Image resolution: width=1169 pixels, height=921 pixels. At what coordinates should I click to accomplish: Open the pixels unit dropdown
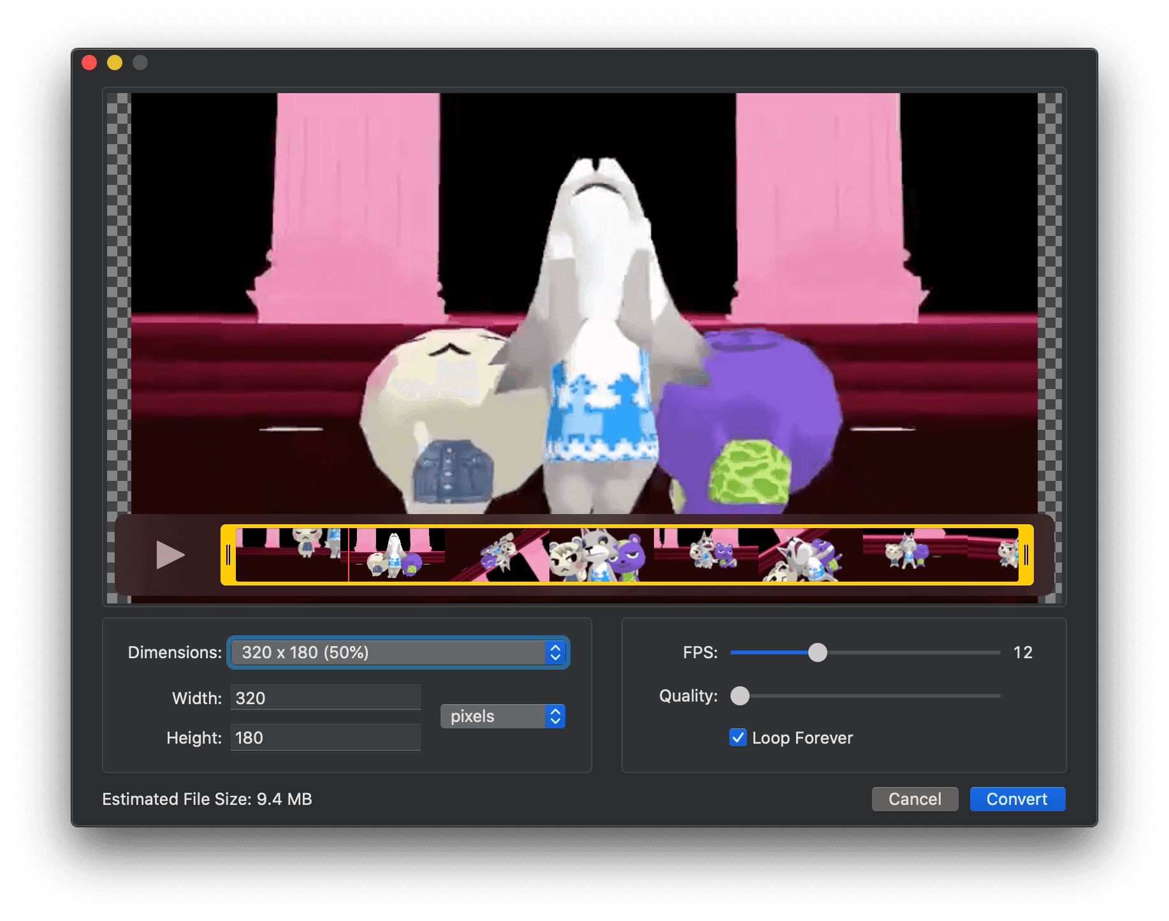click(x=502, y=716)
